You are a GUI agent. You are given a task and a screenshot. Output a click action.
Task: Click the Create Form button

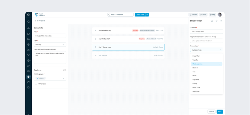tap(140, 15)
